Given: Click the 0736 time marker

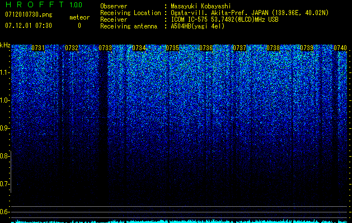Looking at the screenshot, I should [206, 48].
